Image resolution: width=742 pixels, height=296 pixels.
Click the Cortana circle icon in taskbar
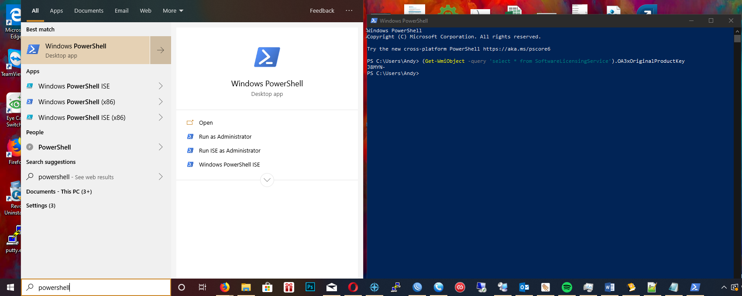(x=182, y=287)
